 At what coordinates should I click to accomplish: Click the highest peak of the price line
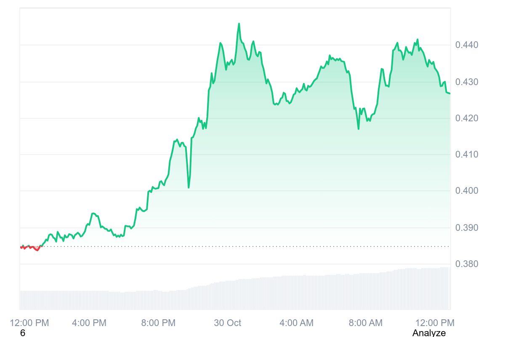(239, 24)
